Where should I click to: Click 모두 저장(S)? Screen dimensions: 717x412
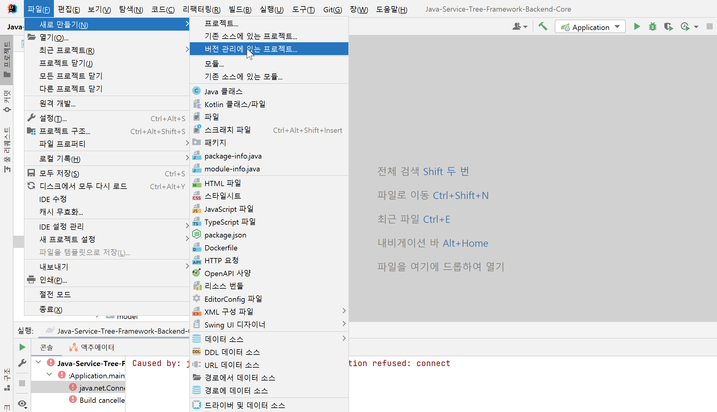107,173
